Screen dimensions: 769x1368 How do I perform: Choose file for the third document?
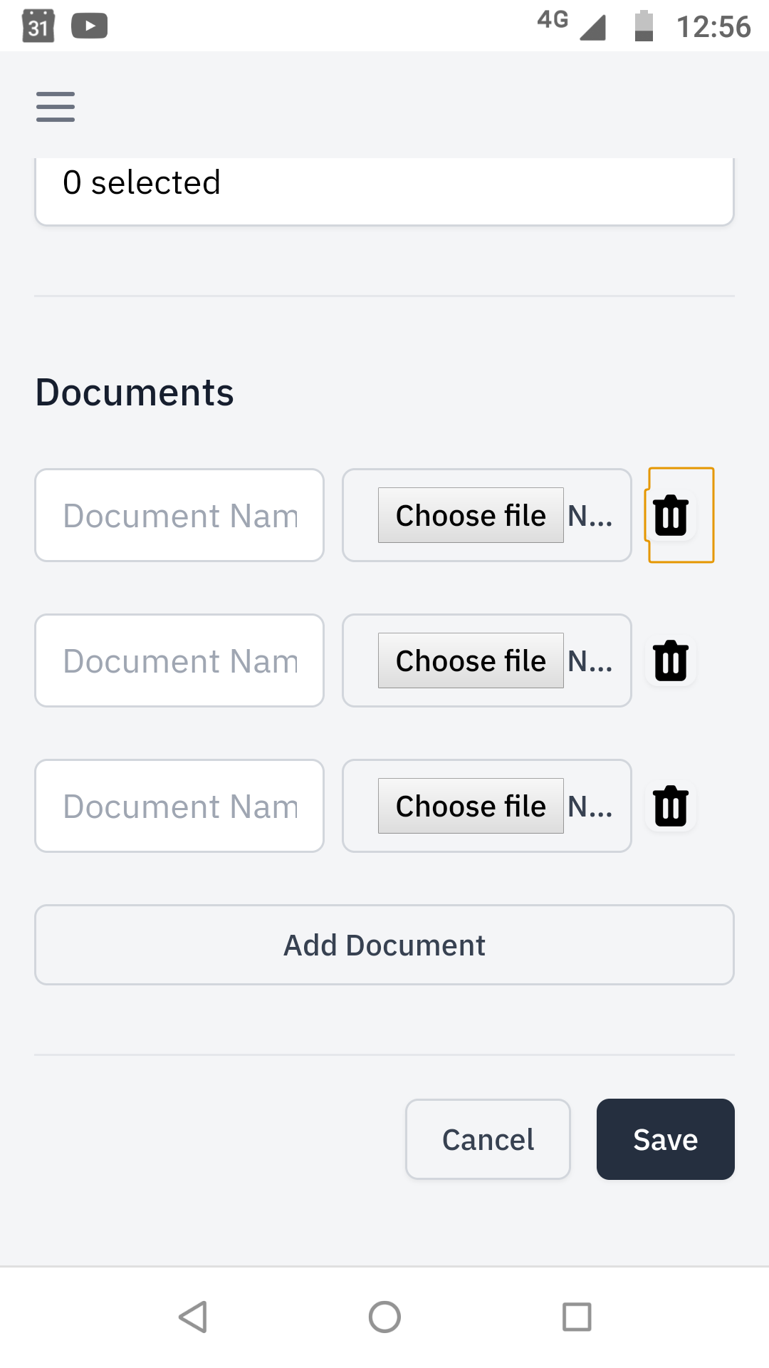coord(471,806)
